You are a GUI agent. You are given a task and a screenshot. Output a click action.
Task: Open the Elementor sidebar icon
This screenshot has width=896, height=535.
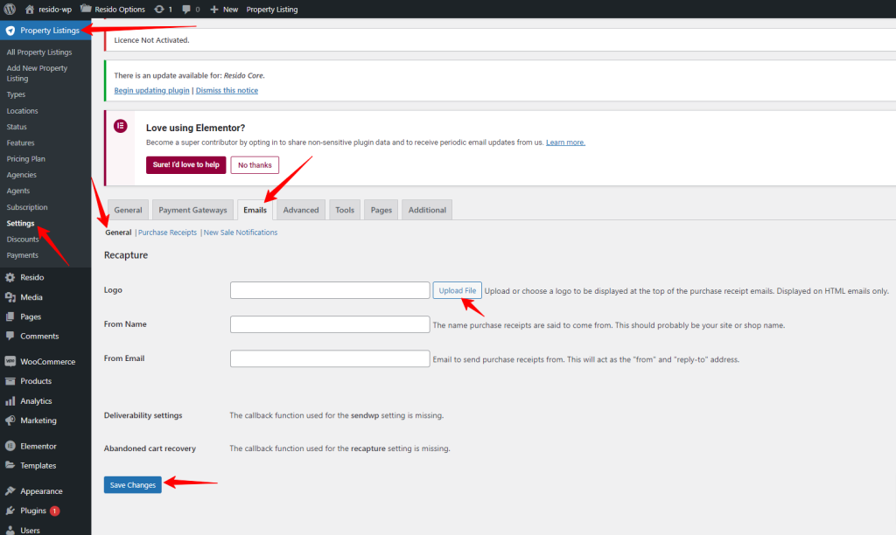(x=11, y=446)
